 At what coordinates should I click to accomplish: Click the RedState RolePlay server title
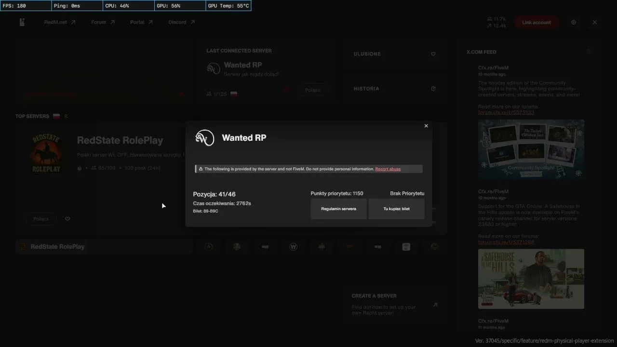coord(120,141)
